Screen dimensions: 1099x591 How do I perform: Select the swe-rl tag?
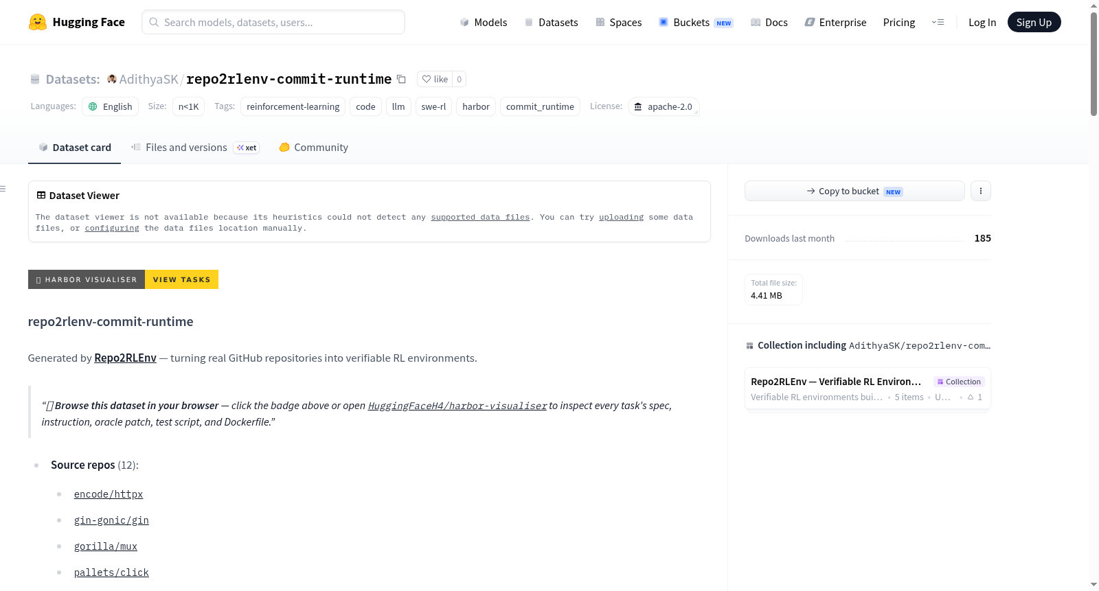[433, 106]
